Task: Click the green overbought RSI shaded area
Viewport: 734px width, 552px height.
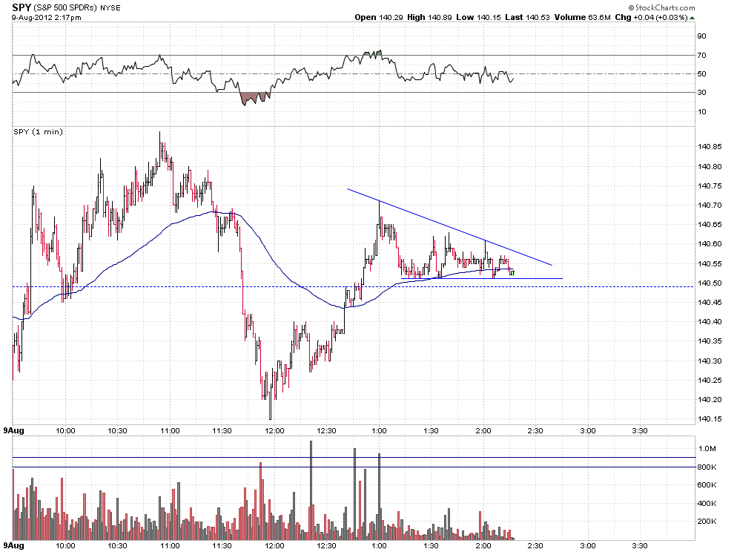Action: click(x=373, y=53)
